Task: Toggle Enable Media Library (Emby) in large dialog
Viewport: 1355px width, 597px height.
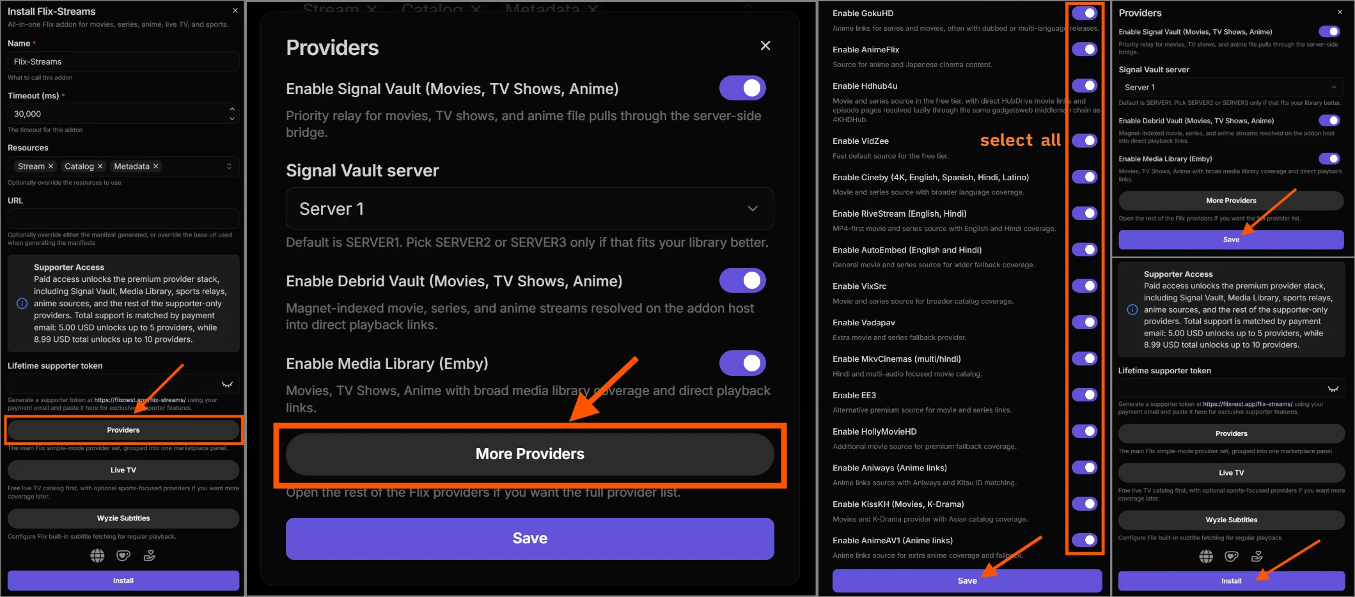Action: 742,363
